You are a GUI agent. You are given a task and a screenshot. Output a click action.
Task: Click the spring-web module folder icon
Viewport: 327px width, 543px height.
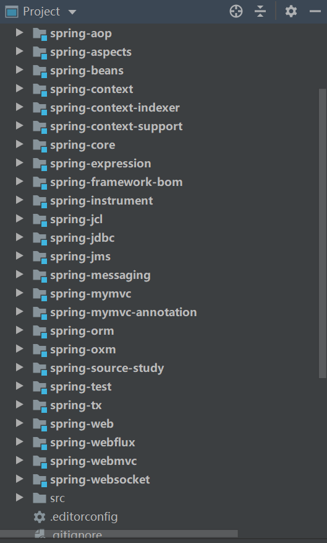40,424
